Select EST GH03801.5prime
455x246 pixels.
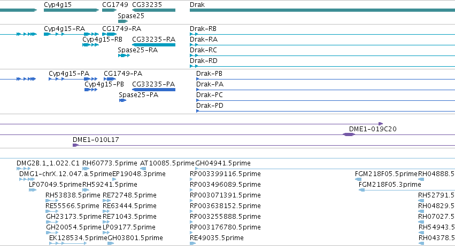135,238
